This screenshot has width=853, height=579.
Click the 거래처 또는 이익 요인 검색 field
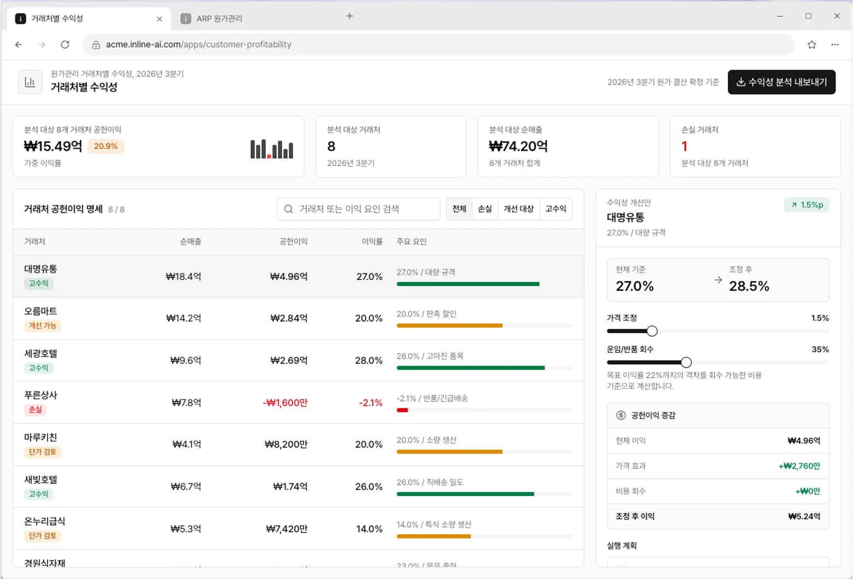358,209
